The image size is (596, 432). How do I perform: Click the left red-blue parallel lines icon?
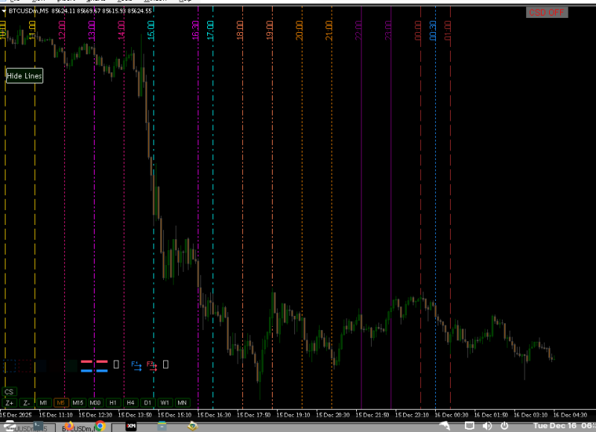86,364
